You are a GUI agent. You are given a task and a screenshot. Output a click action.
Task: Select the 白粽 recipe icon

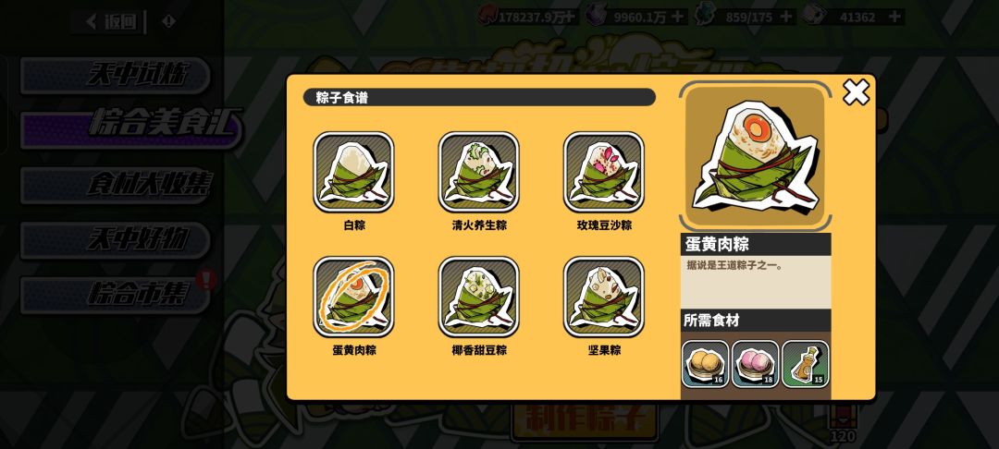tap(353, 172)
